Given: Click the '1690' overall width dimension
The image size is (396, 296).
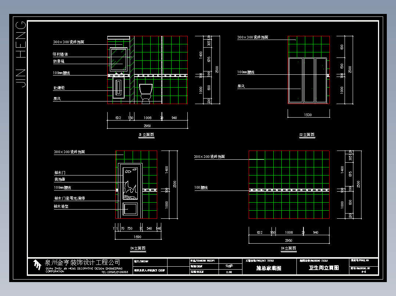Looking at the screenshot, I should coord(137,237).
